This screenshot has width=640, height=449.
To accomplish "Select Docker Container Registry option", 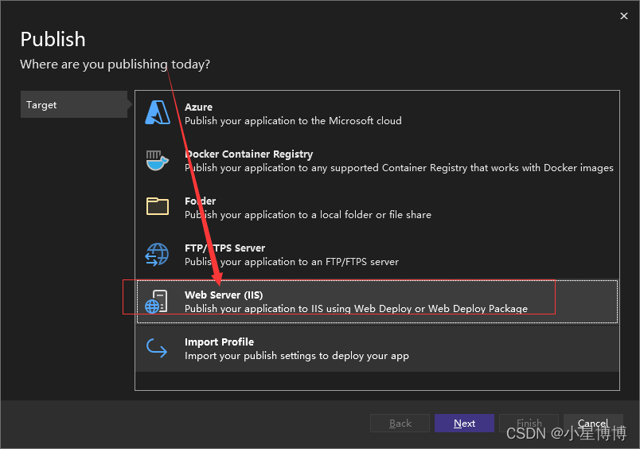I will pyautogui.click(x=377, y=161).
